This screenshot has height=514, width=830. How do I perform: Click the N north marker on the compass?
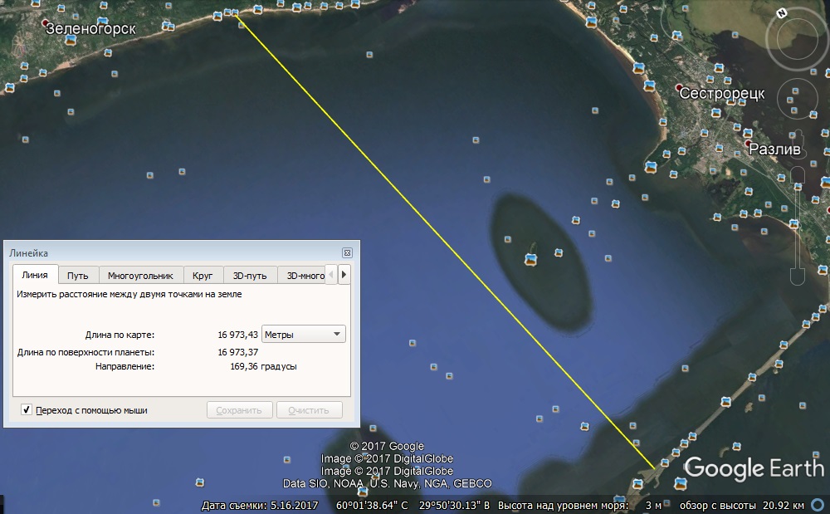[783, 14]
